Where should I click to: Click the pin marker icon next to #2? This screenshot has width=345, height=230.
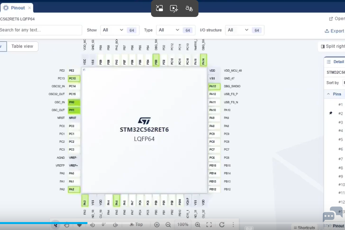331,113
